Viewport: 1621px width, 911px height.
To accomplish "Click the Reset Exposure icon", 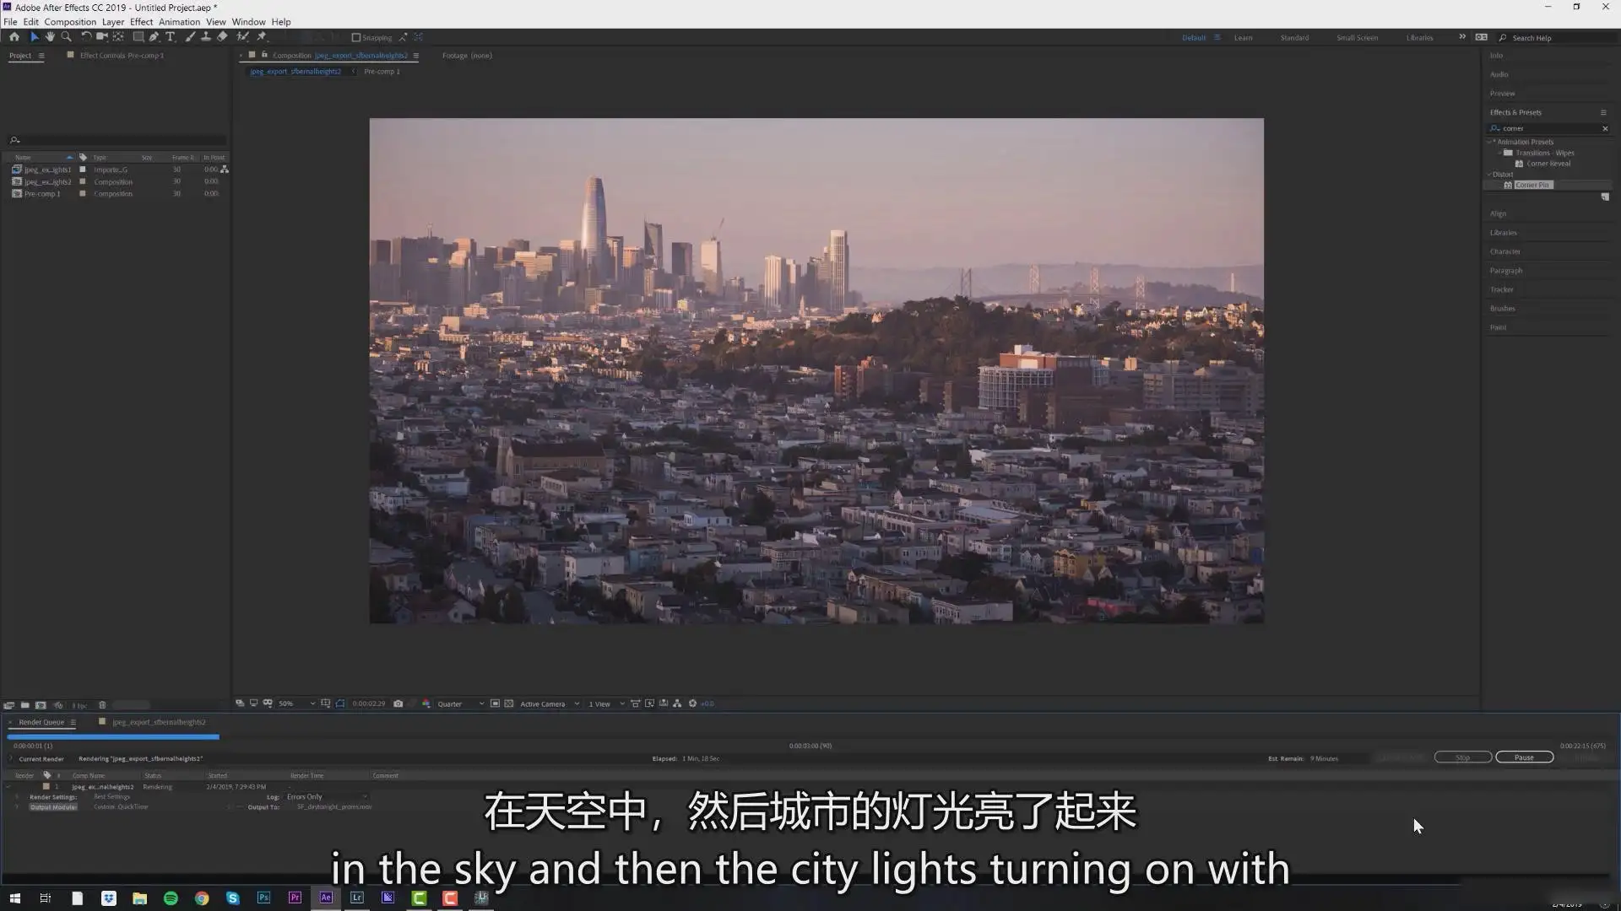I will tap(693, 703).
